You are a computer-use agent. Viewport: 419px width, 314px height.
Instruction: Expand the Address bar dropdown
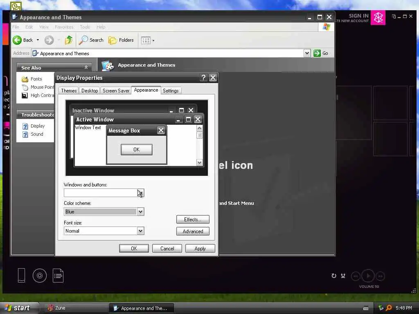(307, 53)
